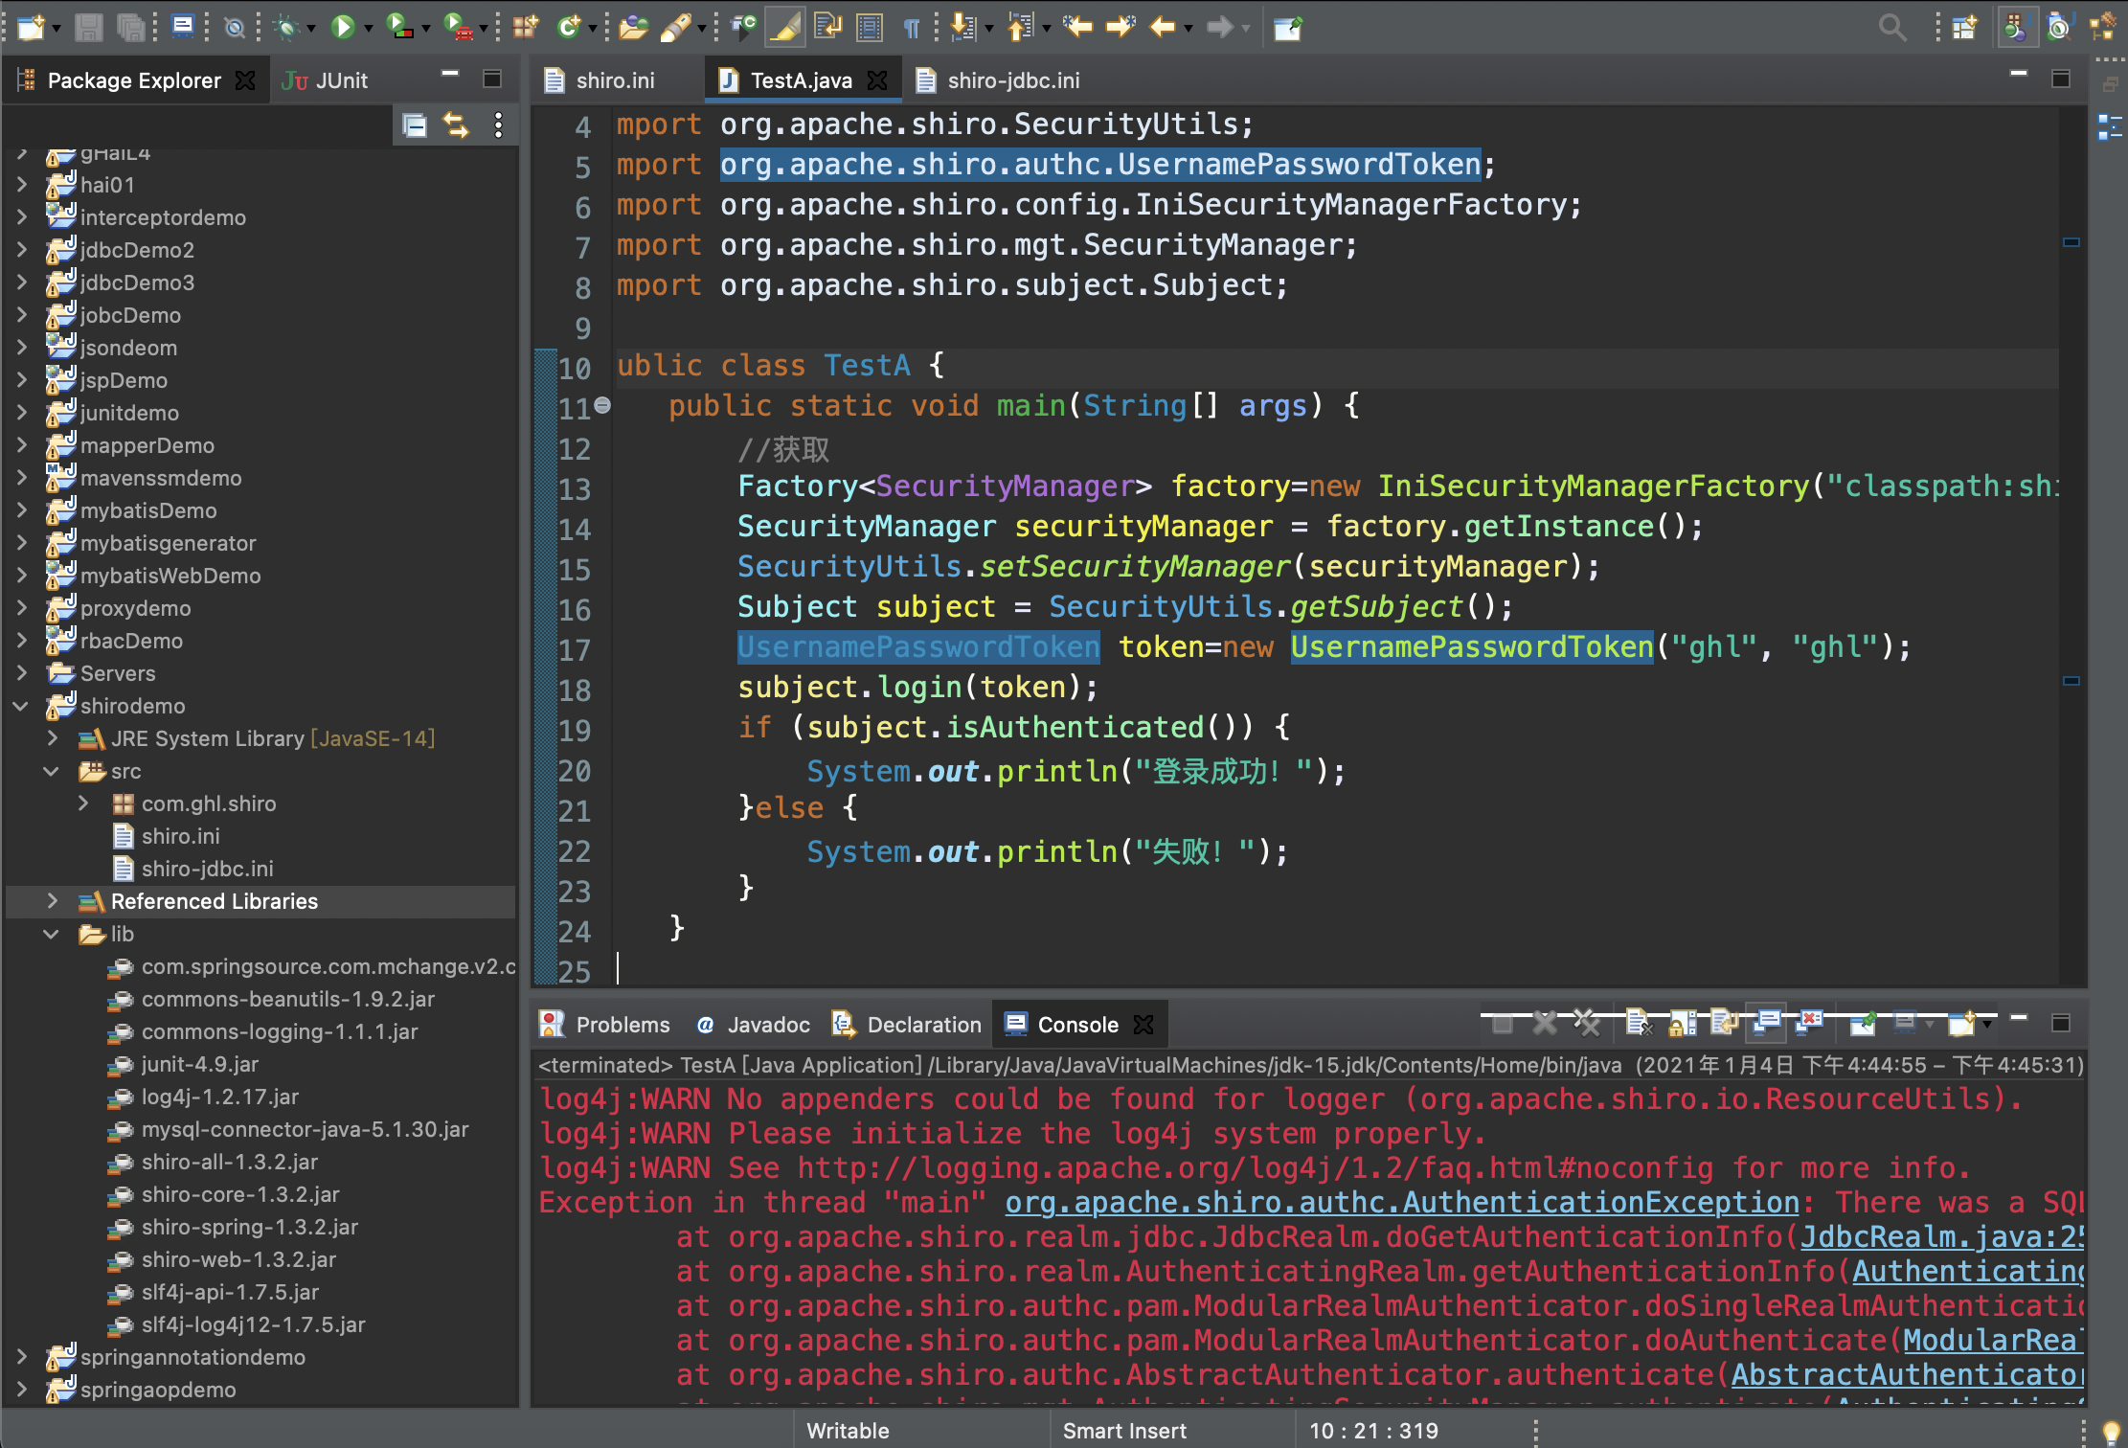Viewport: 2128px width, 1448px height.
Task: Click Run External Tools icon
Action: click(459, 27)
